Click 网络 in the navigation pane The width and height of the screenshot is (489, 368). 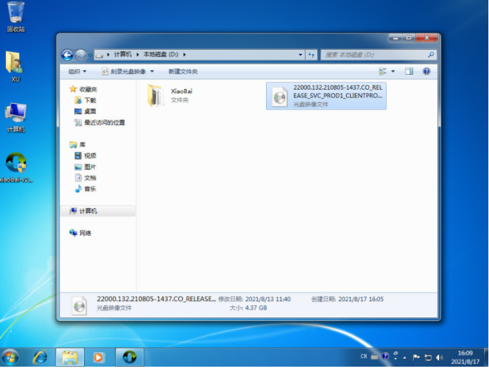[x=85, y=233]
